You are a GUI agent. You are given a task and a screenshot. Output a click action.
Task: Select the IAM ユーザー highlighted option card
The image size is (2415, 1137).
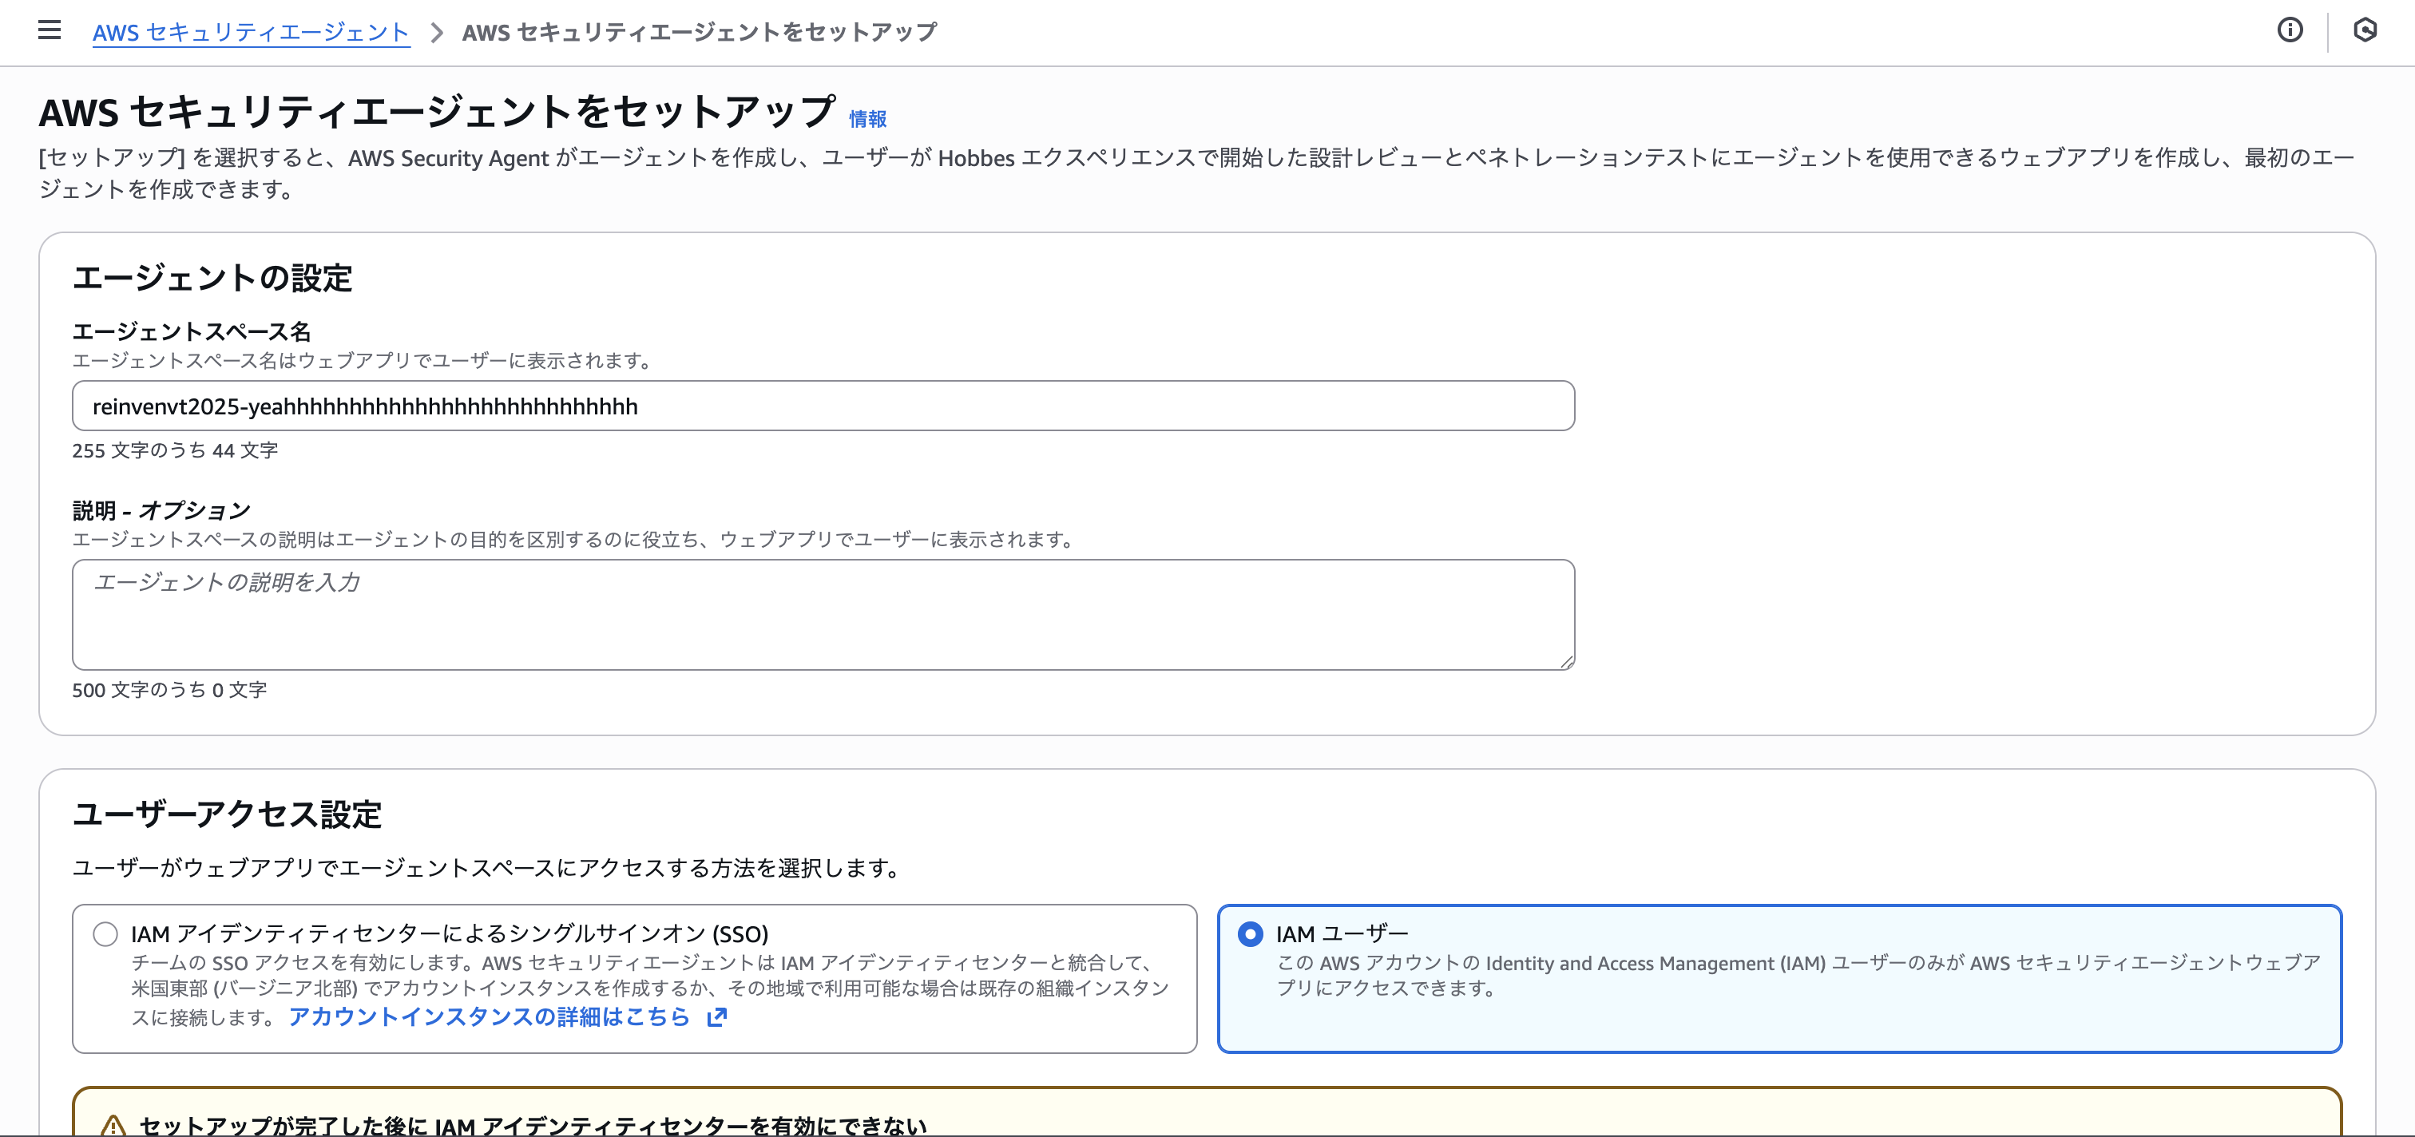pyautogui.click(x=1779, y=977)
